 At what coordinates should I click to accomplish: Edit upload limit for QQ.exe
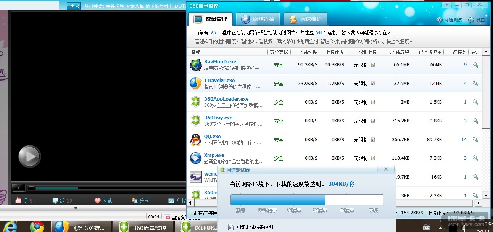(x=373, y=140)
